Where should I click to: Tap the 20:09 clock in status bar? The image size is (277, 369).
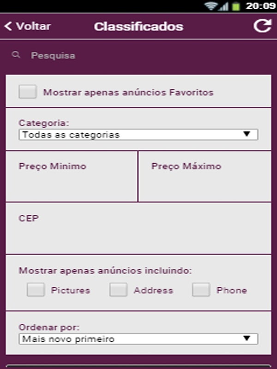(260, 6)
